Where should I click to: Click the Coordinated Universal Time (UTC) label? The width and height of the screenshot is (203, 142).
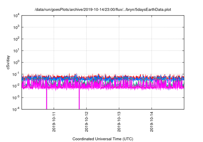point(103,139)
